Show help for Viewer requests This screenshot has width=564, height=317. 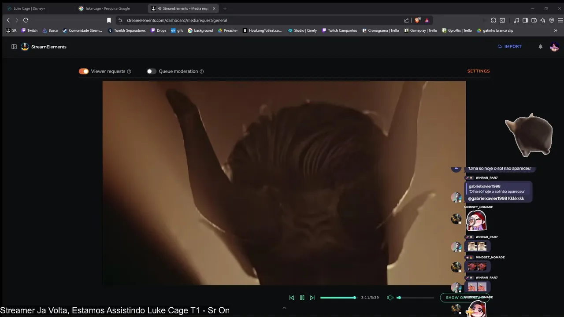129,71
